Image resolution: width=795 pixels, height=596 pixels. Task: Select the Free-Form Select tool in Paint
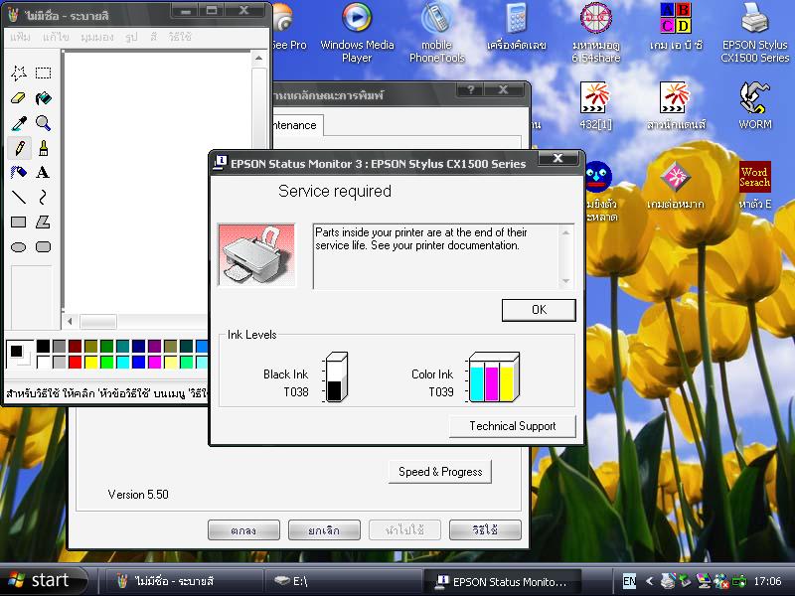tap(19, 73)
